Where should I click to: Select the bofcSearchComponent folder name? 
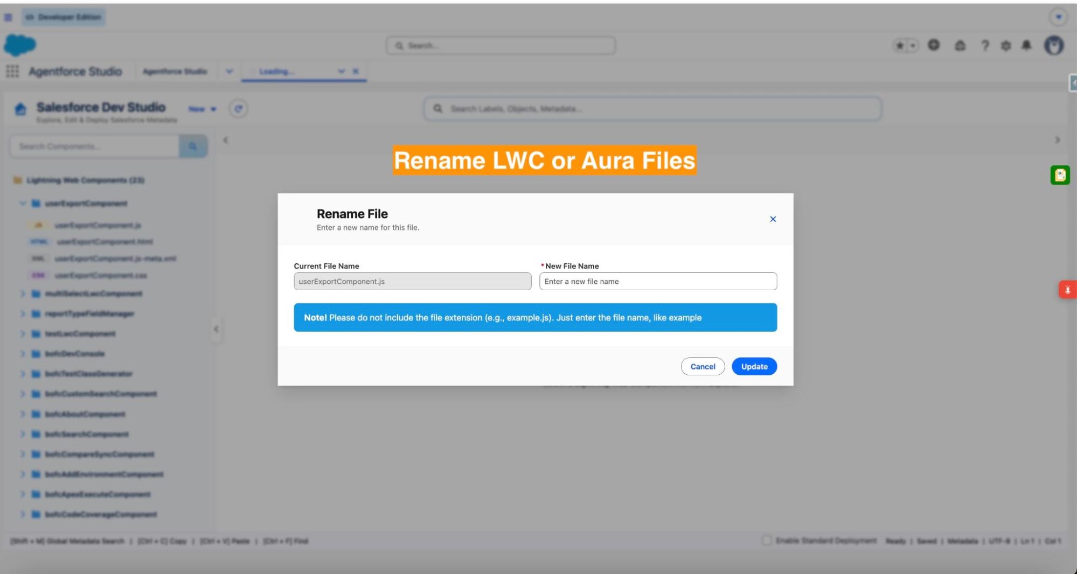[x=87, y=434]
